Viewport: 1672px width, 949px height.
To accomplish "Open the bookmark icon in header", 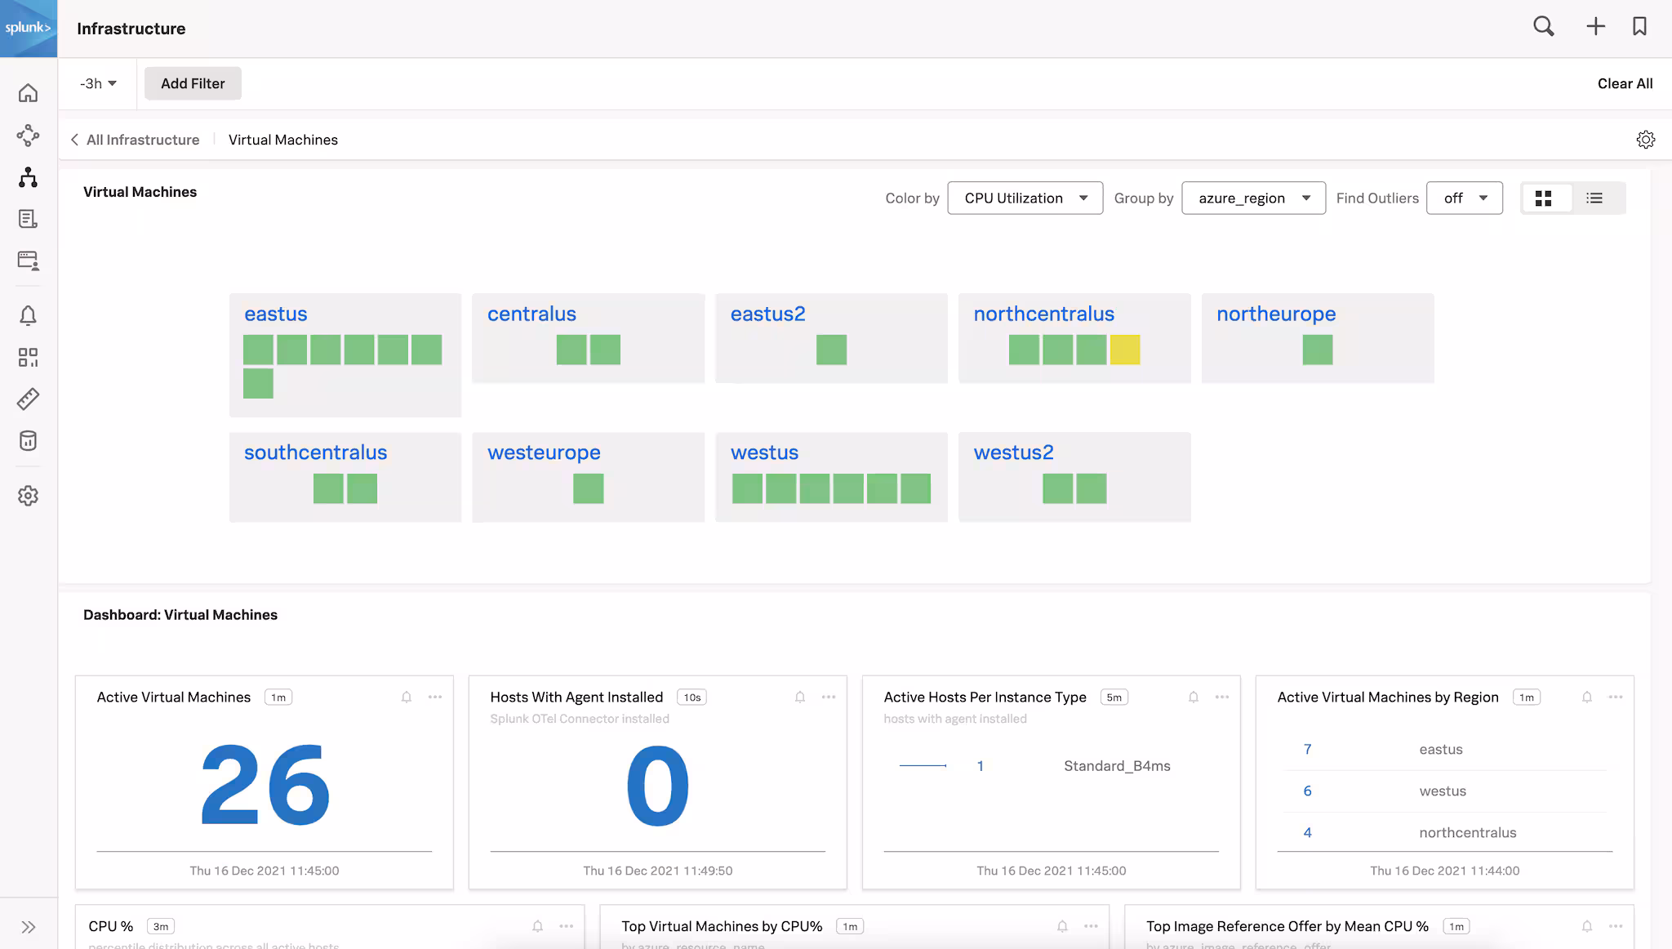I will (1639, 27).
